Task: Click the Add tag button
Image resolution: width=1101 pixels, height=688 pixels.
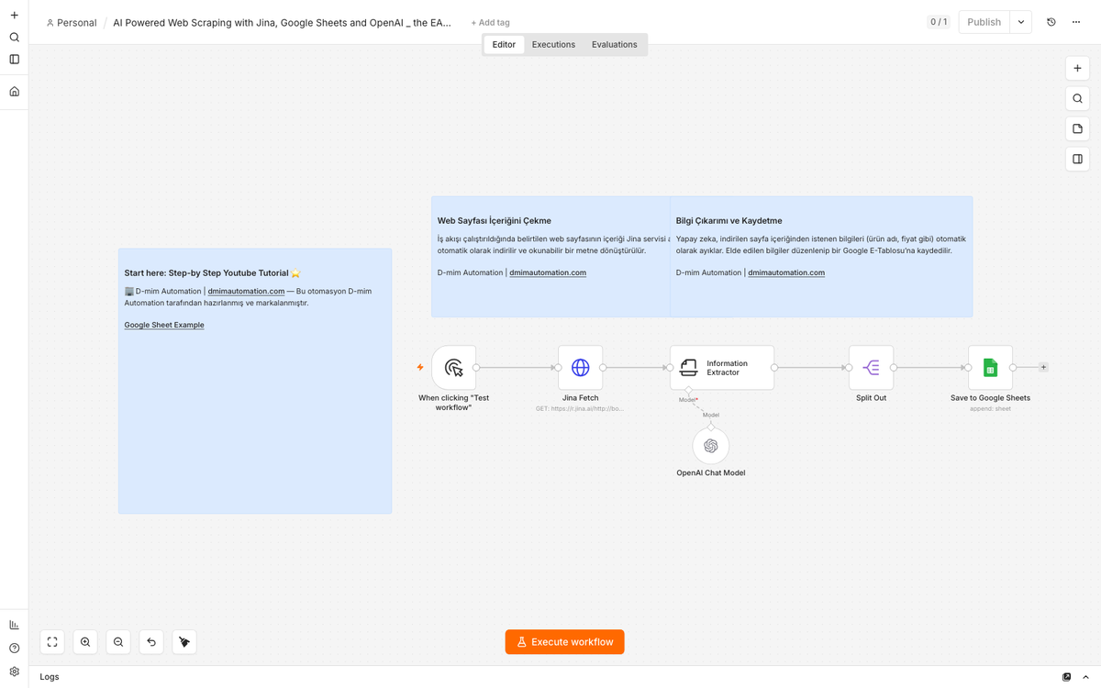Action: click(x=491, y=23)
